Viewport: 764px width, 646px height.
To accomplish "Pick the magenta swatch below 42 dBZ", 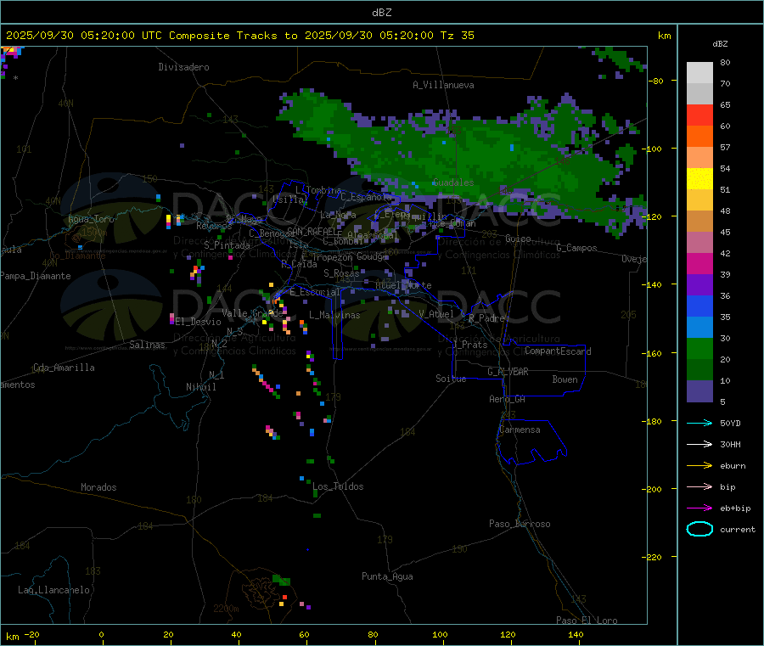I will pos(699,263).
